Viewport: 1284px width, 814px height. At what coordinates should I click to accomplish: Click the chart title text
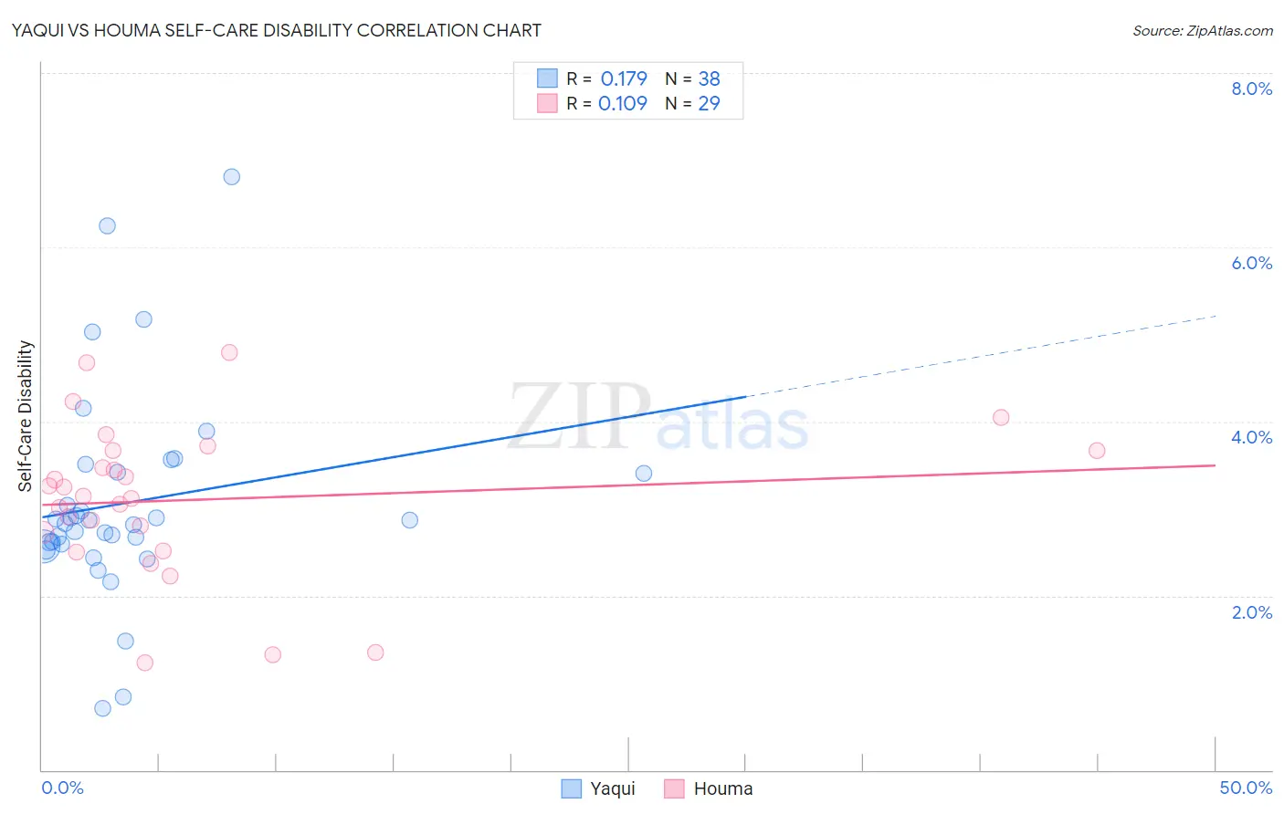pyautogui.click(x=276, y=30)
